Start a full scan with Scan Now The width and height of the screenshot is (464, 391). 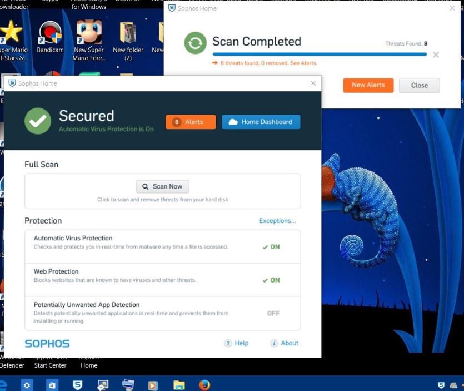click(162, 186)
